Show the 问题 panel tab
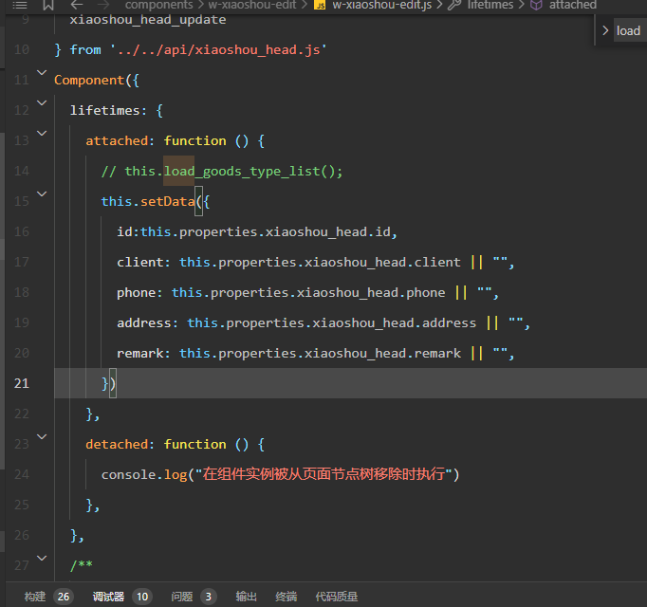This screenshot has height=607, width=647. click(182, 597)
